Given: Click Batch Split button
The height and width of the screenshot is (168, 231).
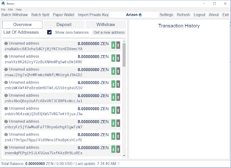Looking at the screenshot, I should pyautogui.click(x=40, y=15).
